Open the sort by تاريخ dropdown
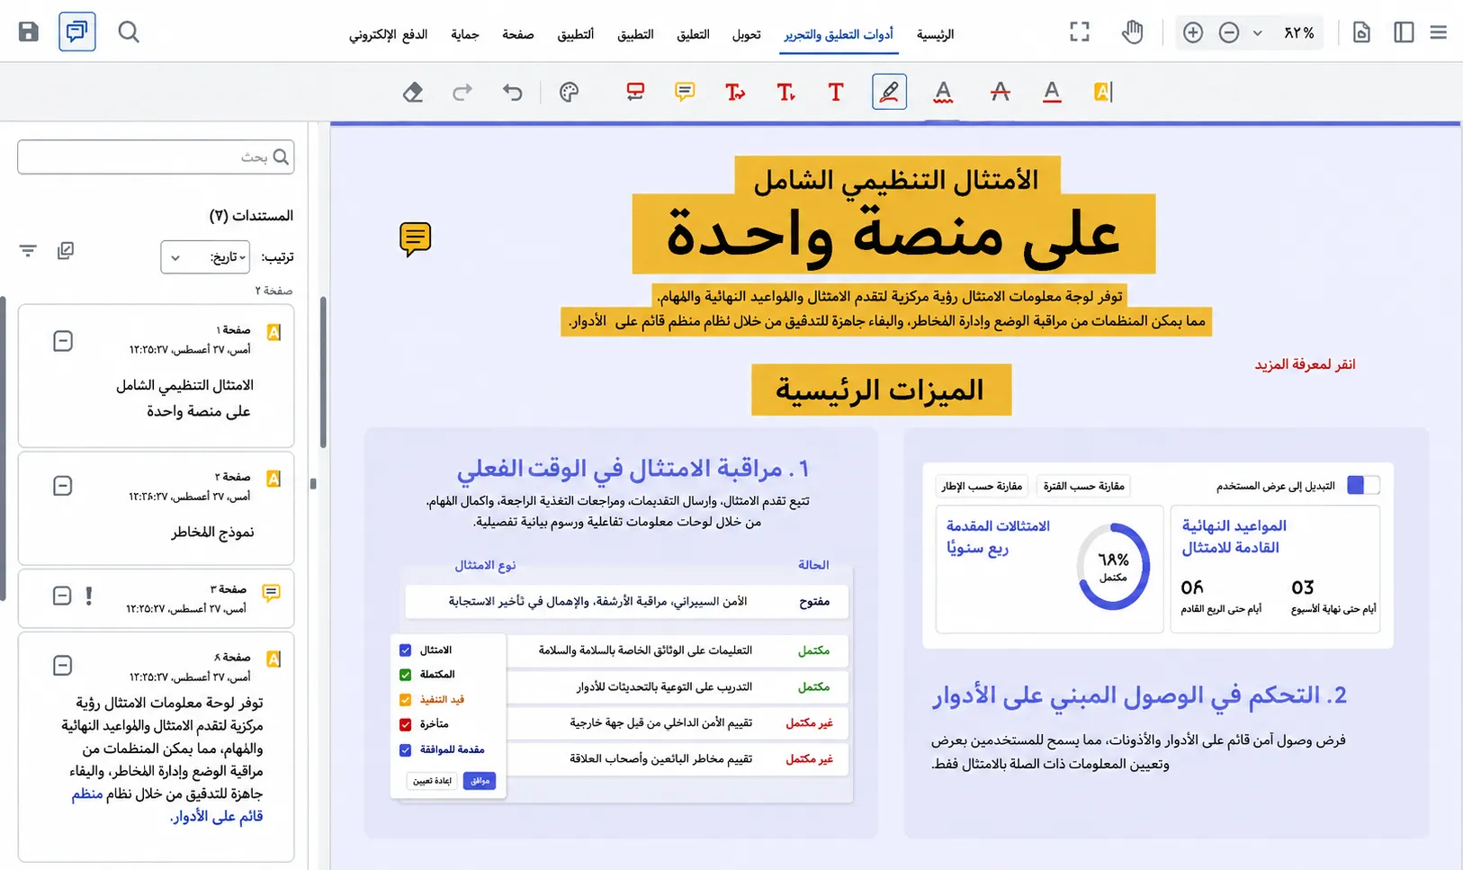 (x=205, y=257)
